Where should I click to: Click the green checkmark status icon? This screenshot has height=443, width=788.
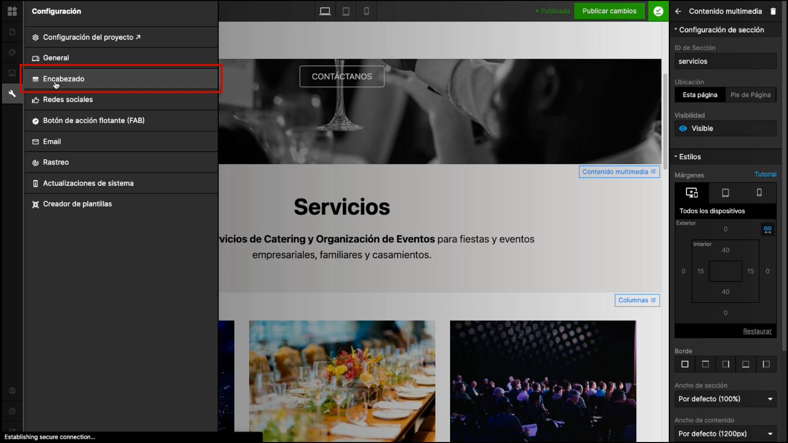[x=658, y=11]
